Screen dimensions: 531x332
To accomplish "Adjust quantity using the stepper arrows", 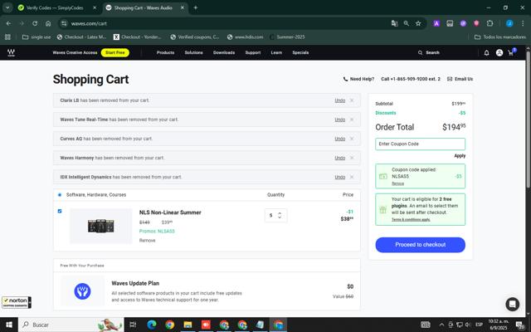I will [280, 215].
